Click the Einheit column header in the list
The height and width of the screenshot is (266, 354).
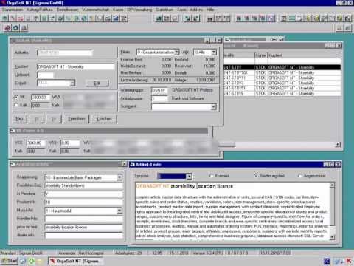point(261,55)
